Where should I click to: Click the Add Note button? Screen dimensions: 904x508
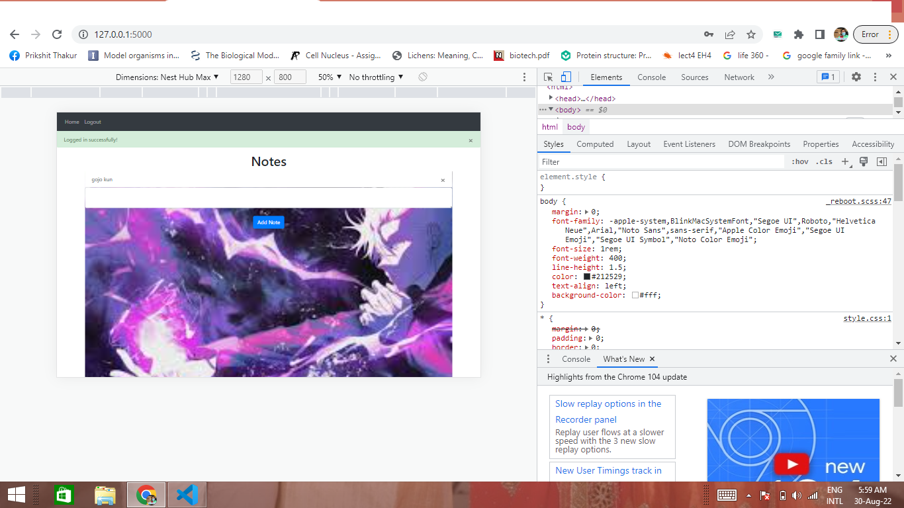(x=268, y=222)
